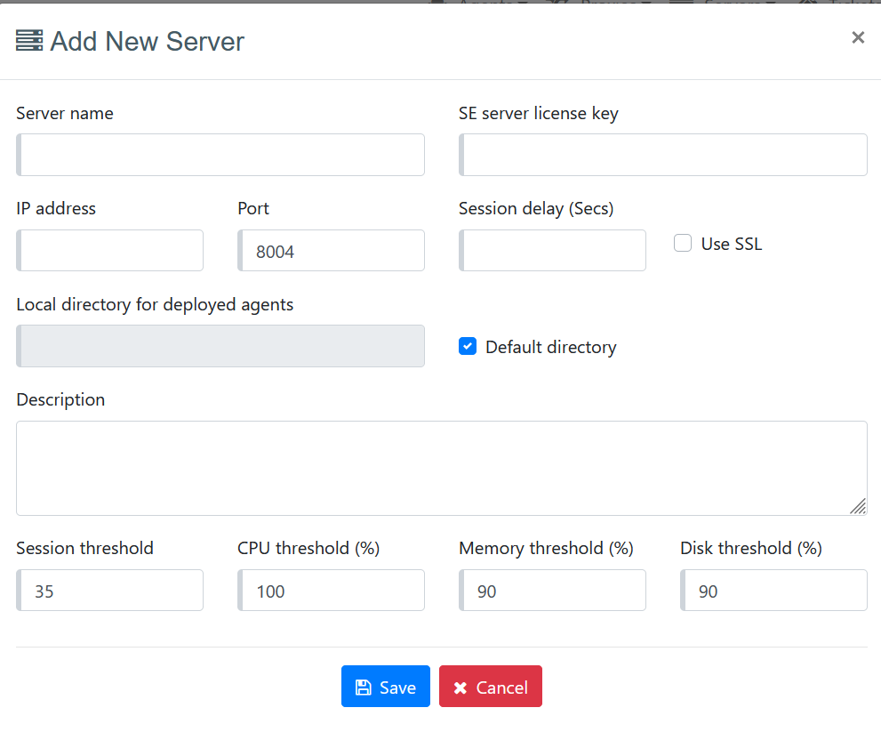Click the Disk threshold (%) input
Image resolution: width=881 pixels, height=740 pixels.
point(773,591)
